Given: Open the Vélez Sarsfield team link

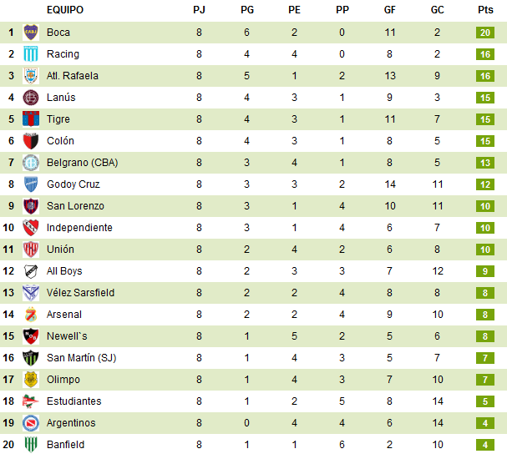Looking at the screenshot, I should [80, 293].
